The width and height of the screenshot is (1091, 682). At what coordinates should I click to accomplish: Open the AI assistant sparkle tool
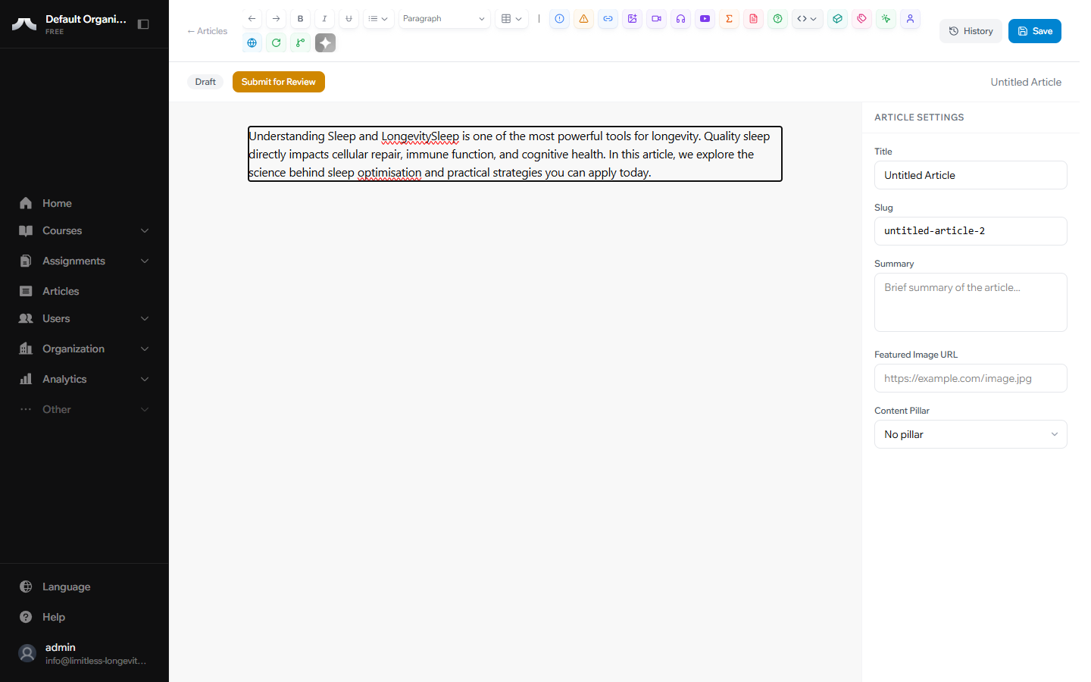325,42
